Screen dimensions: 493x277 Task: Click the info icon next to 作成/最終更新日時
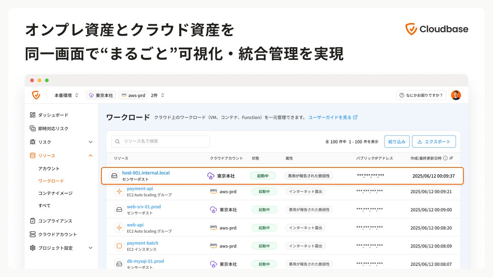[x=445, y=158]
